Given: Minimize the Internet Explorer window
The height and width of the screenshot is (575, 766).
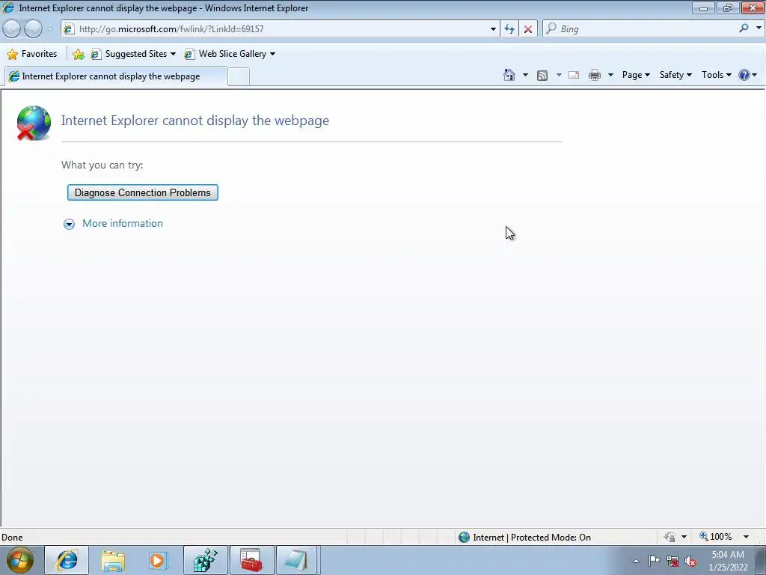Looking at the screenshot, I should [703, 7].
